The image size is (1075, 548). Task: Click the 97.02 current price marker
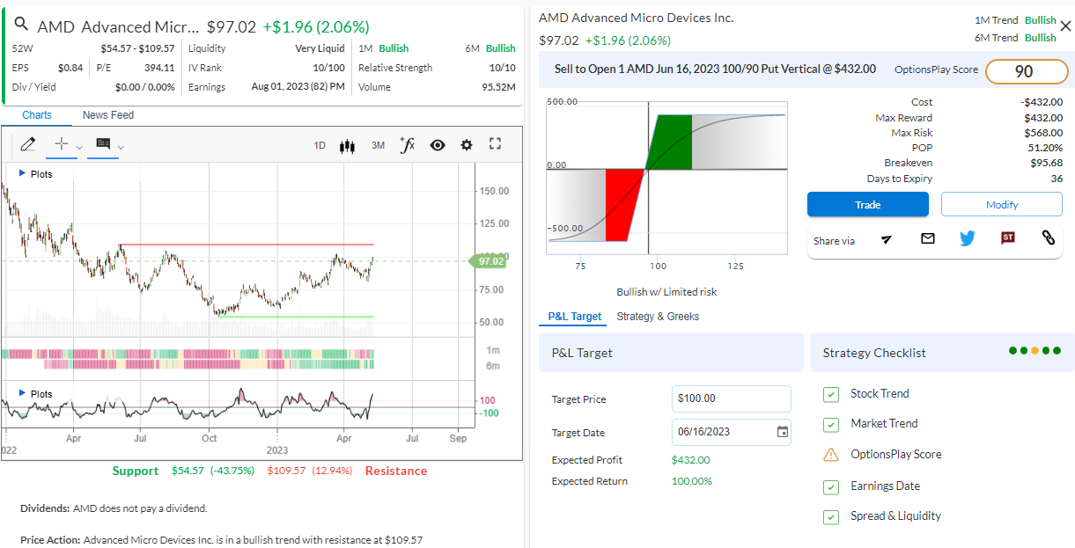coord(489,261)
